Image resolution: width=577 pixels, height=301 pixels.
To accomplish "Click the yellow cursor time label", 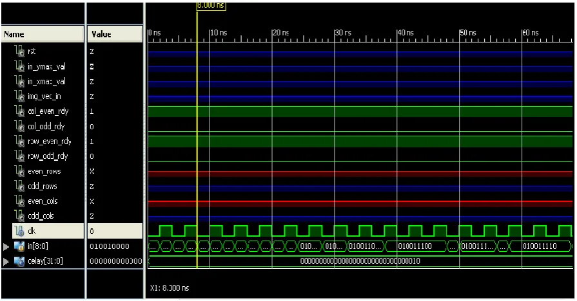I will point(211,6).
